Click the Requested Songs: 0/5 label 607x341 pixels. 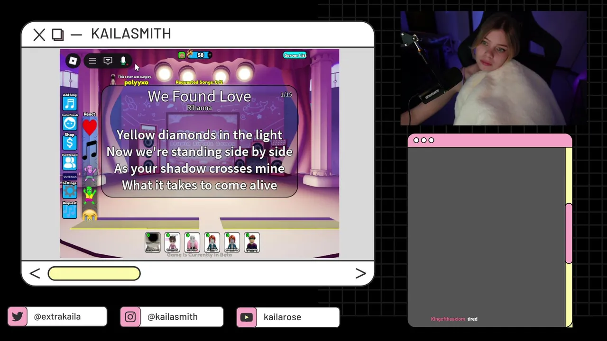[x=199, y=82]
